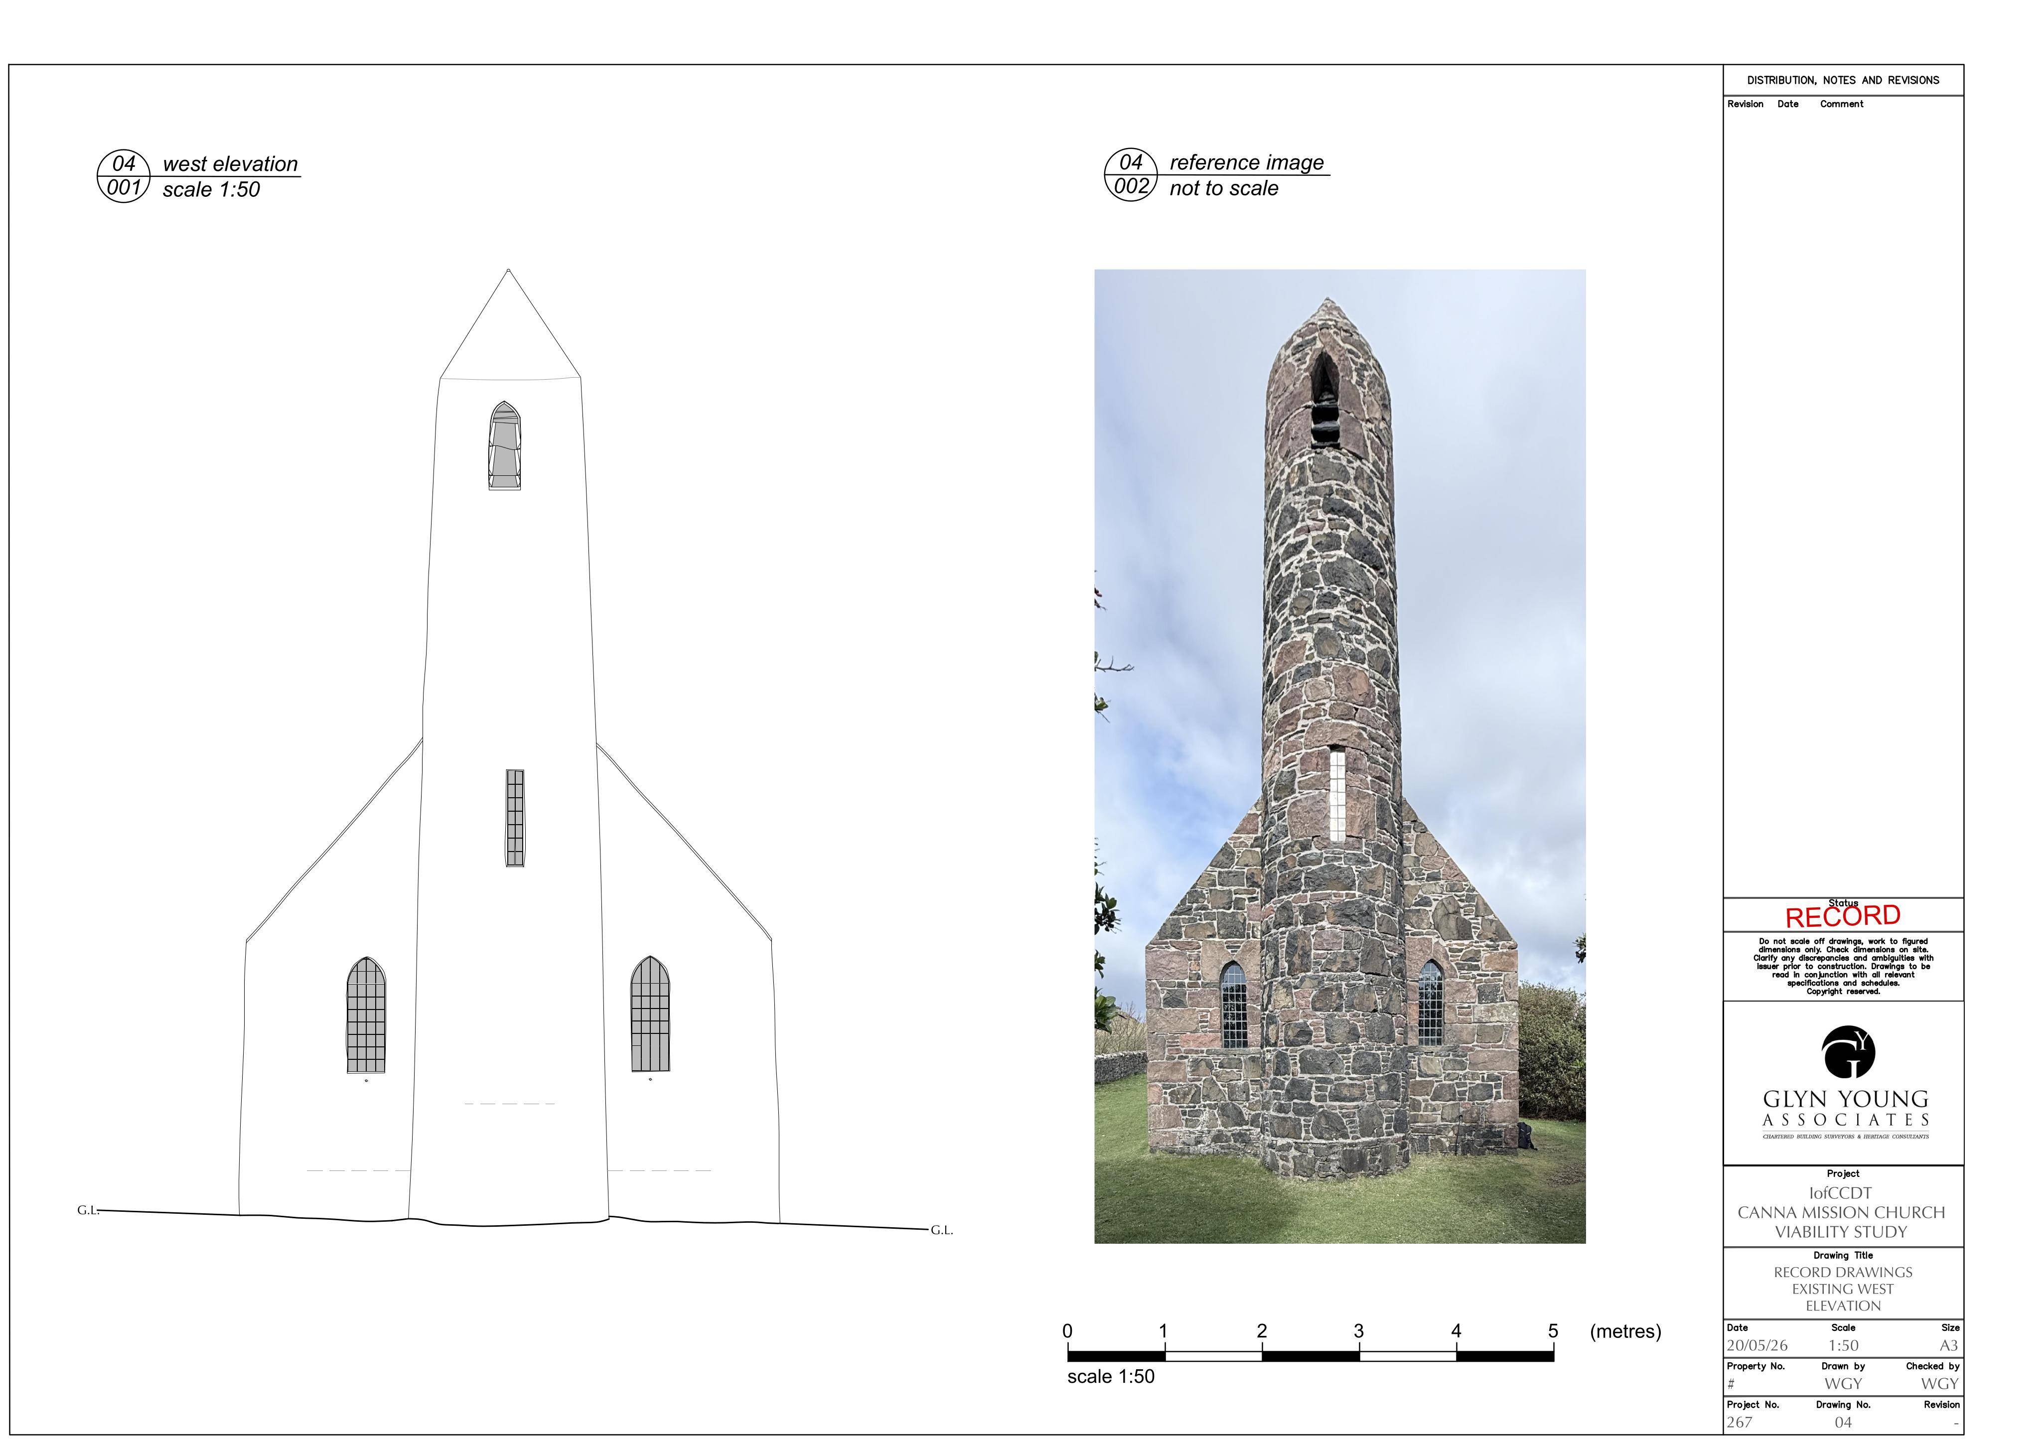The height and width of the screenshot is (1443, 2041).
Task: Click the 'scale 1:50' caption below scale bar
Action: pyautogui.click(x=1111, y=1376)
